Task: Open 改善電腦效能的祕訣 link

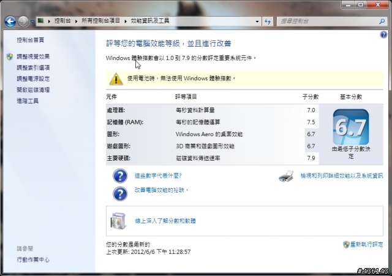Action: tap(161, 190)
